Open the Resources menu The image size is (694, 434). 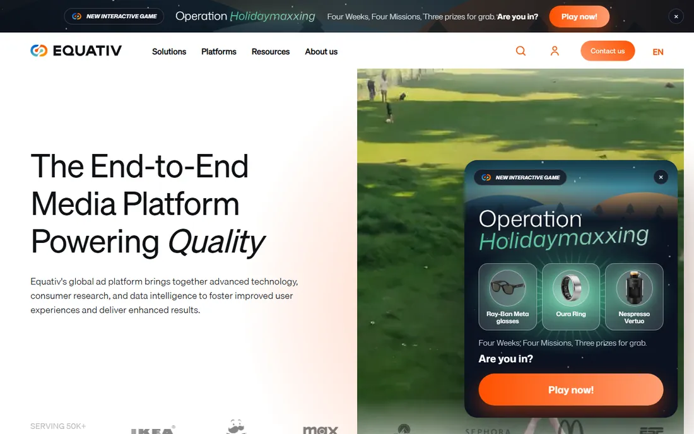click(x=271, y=52)
